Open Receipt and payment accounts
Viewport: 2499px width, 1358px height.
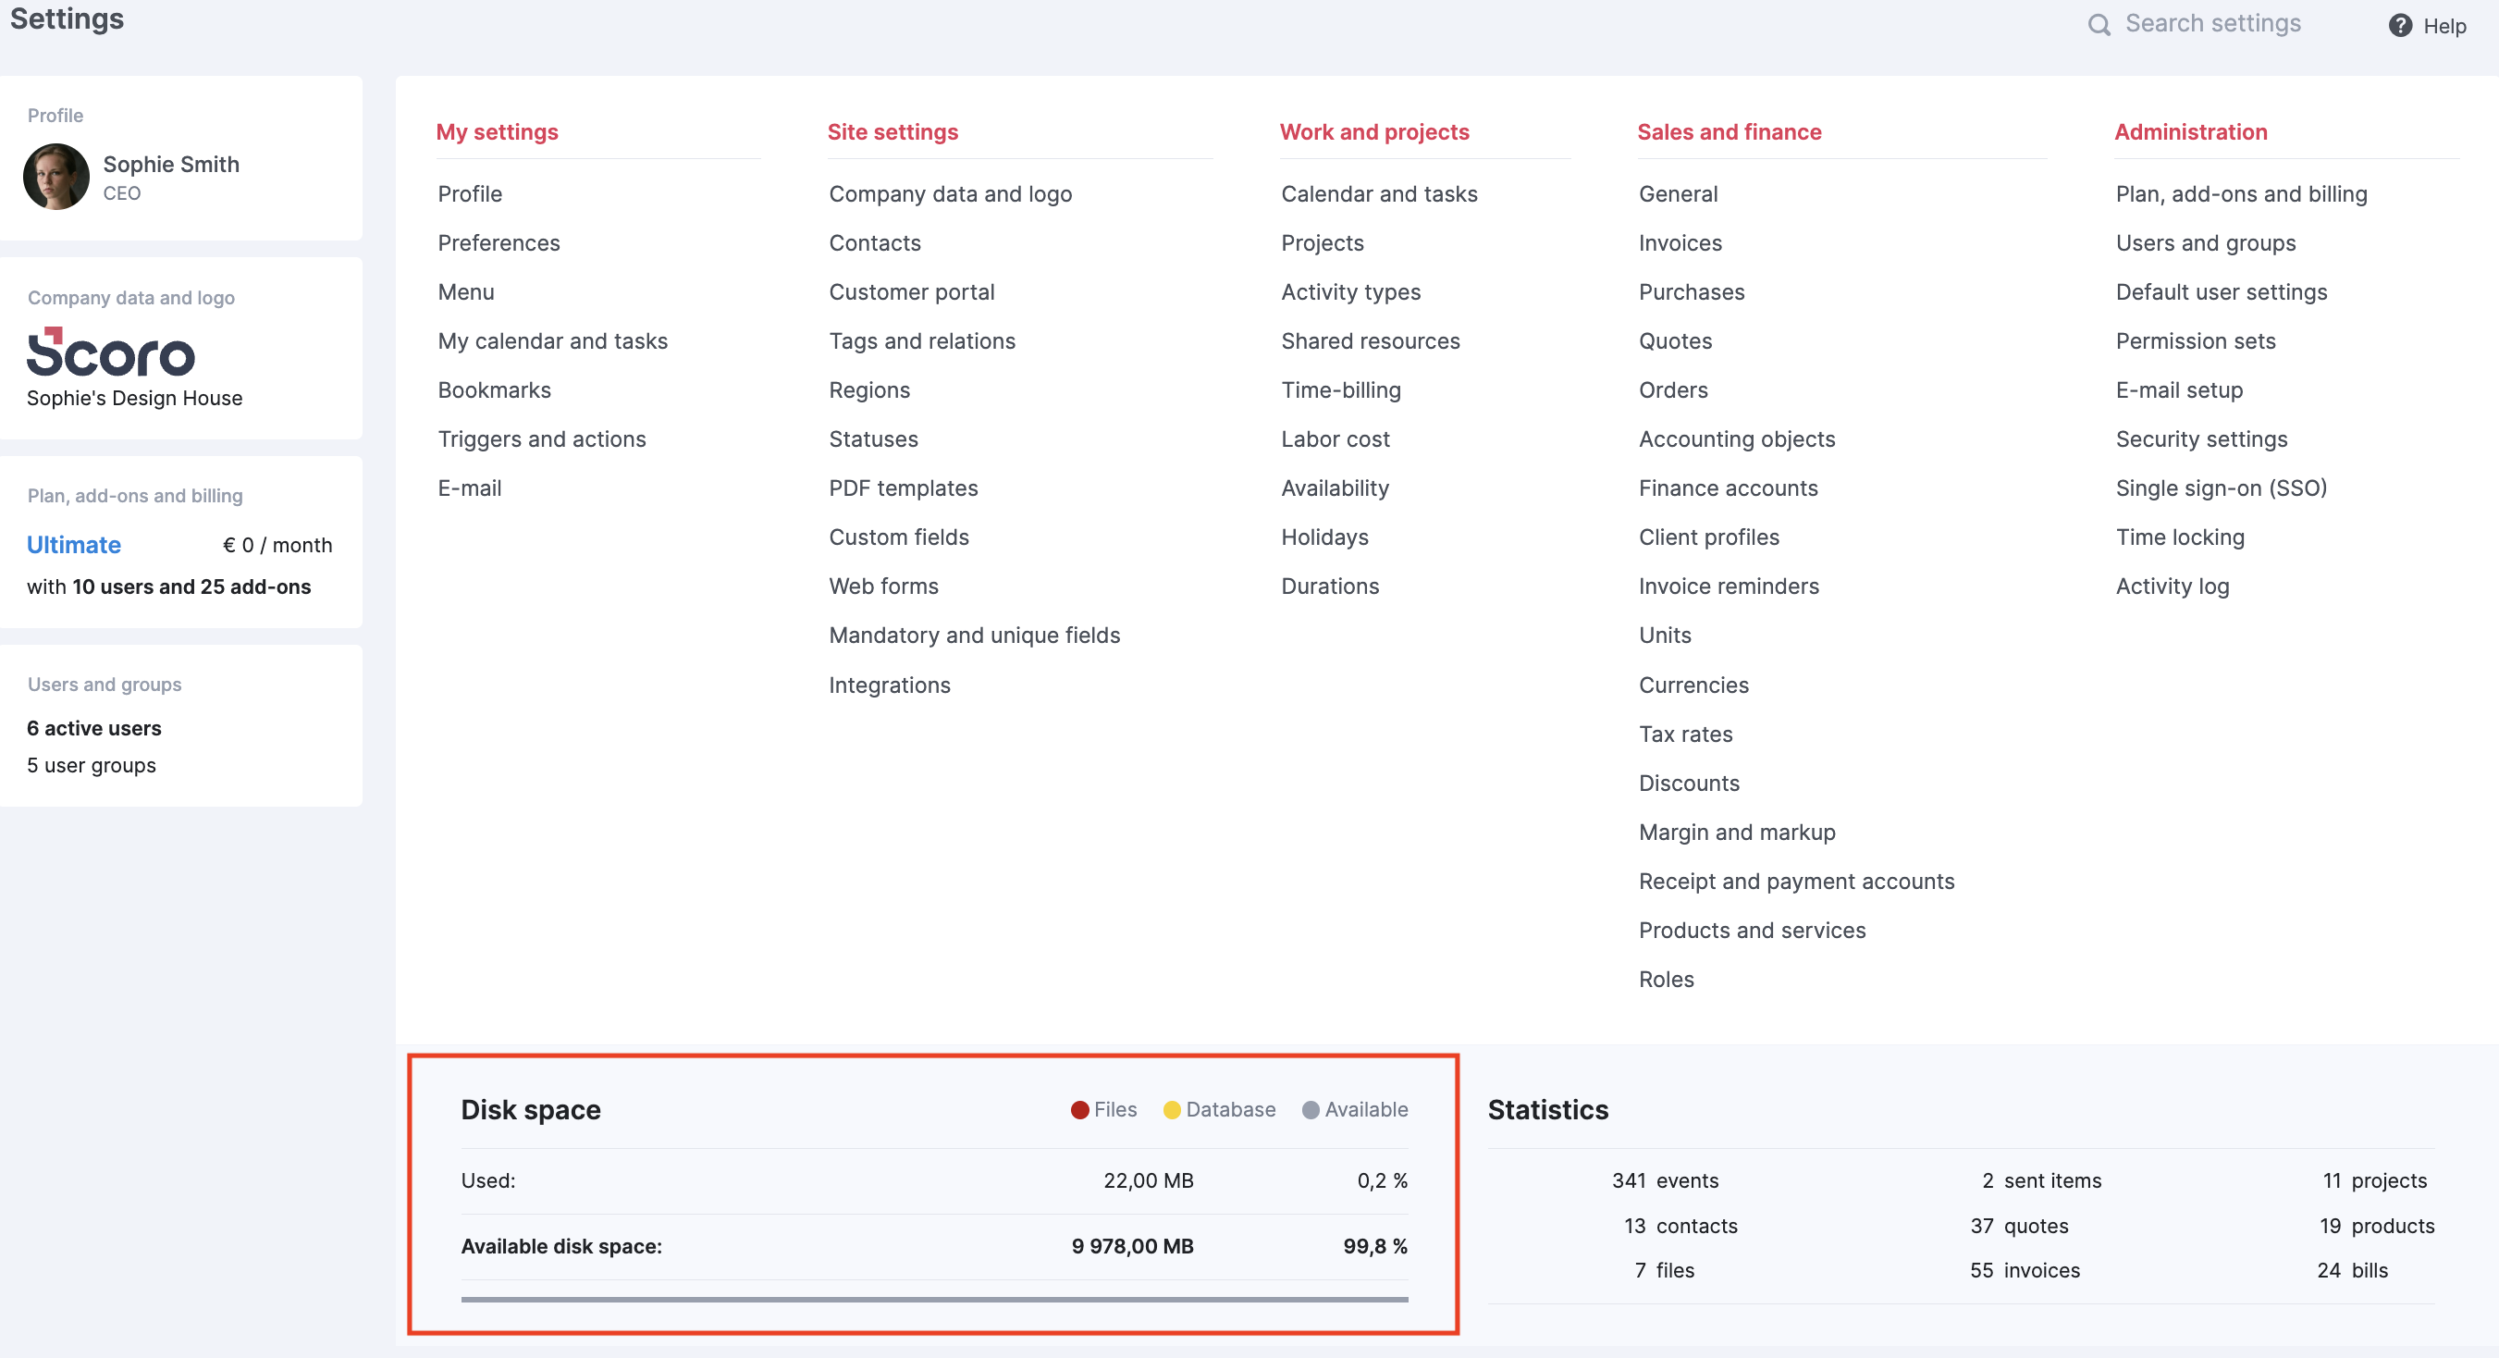coord(1797,882)
